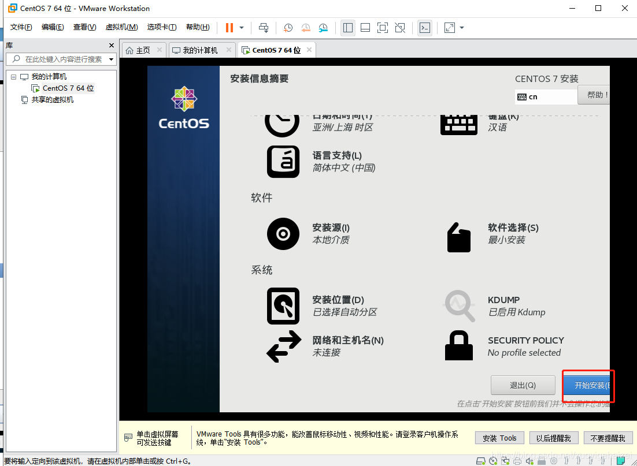Open the library search dropdown arrow
Image resolution: width=637 pixels, height=466 pixels.
(112, 59)
